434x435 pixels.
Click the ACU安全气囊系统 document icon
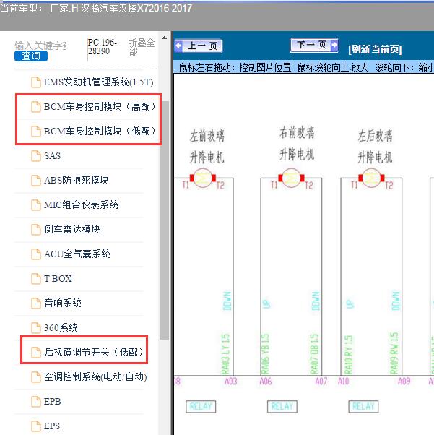[x=36, y=254]
